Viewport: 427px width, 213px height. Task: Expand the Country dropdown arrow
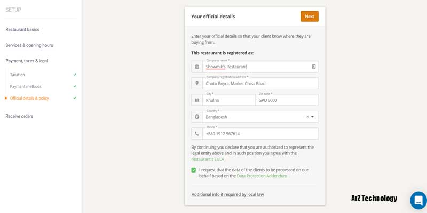[x=313, y=117]
